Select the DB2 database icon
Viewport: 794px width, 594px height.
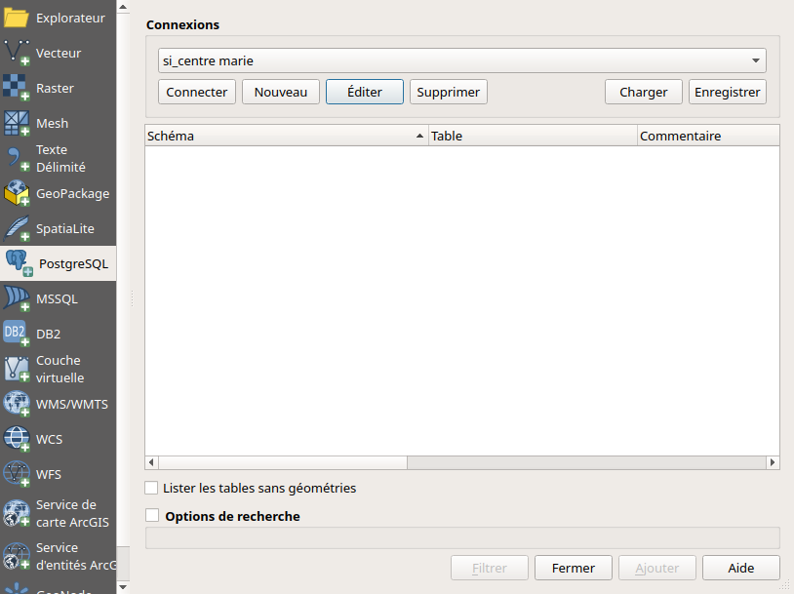tap(18, 335)
